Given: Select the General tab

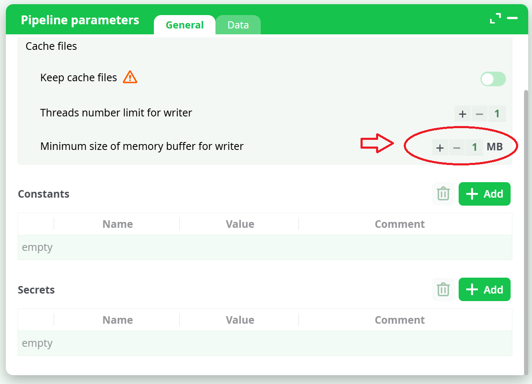Looking at the screenshot, I should click(x=184, y=25).
